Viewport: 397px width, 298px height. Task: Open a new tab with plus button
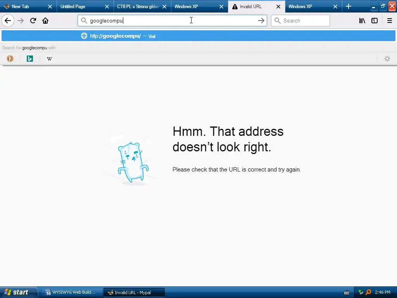coord(349,6)
